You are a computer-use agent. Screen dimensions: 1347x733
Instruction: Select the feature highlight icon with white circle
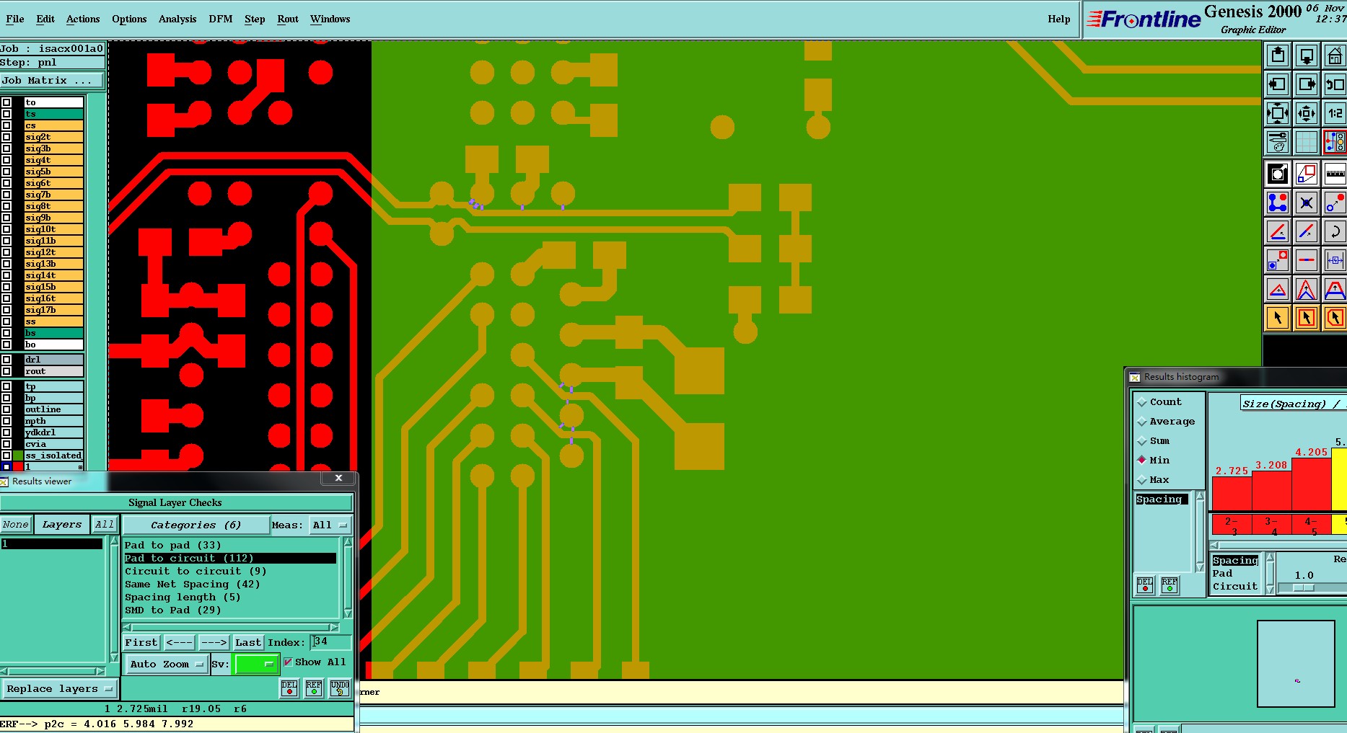(x=1278, y=174)
